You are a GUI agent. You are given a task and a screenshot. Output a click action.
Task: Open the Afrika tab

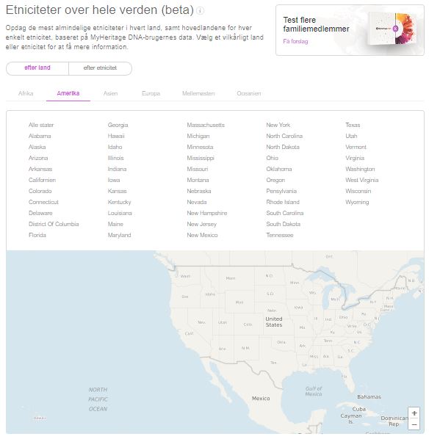[26, 93]
